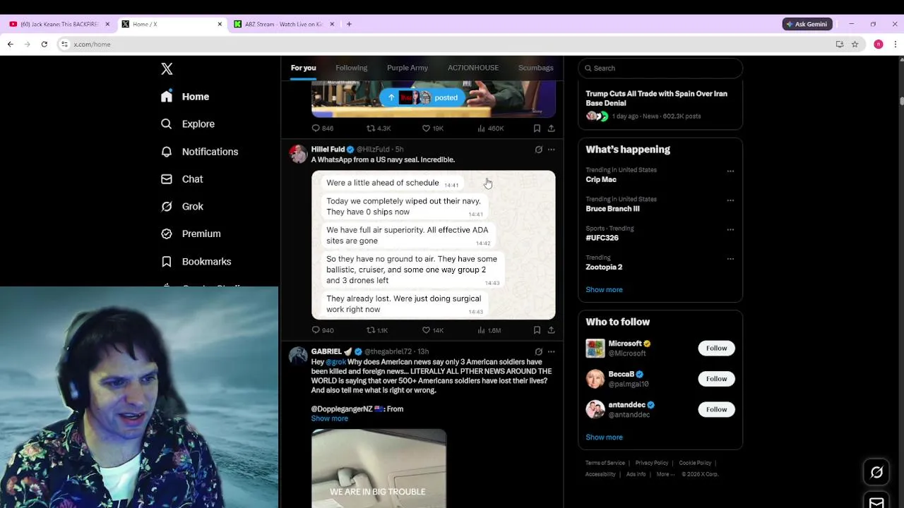Viewport: 904px width, 508px height.
Task: Open the Explore search icon
Action: click(167, 123)
